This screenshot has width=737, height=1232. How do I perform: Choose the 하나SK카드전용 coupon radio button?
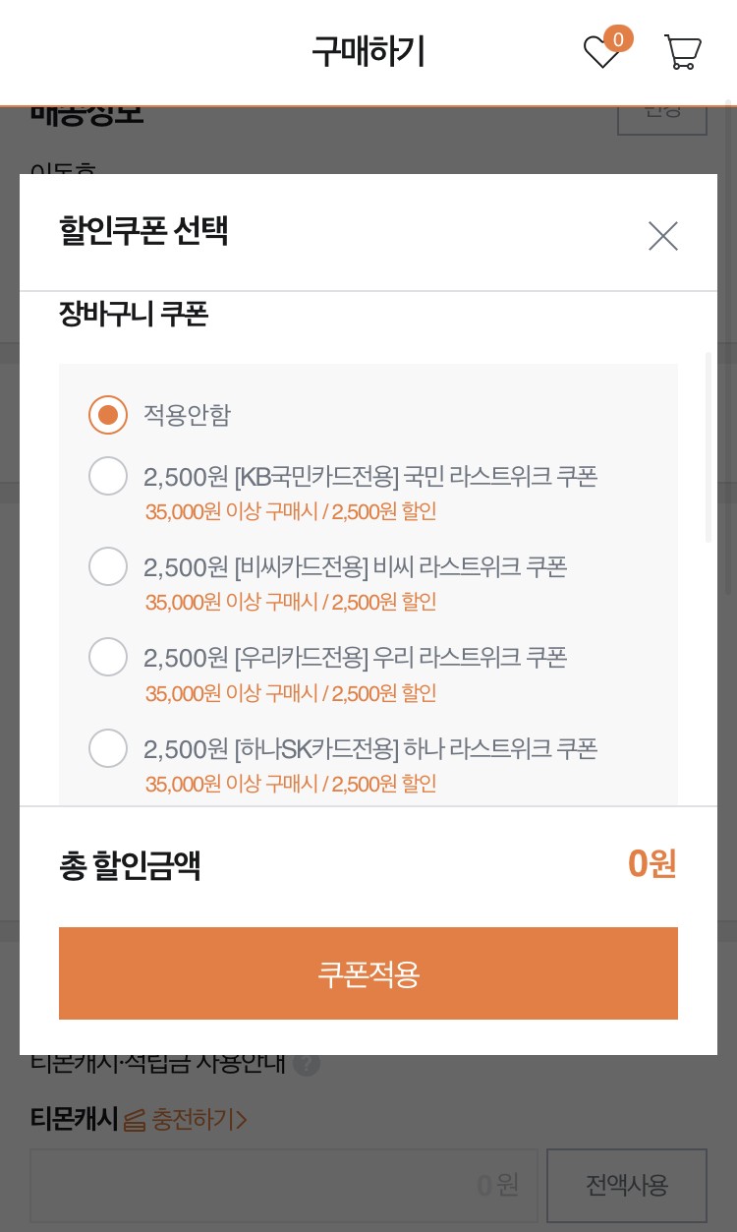(108, 748)
